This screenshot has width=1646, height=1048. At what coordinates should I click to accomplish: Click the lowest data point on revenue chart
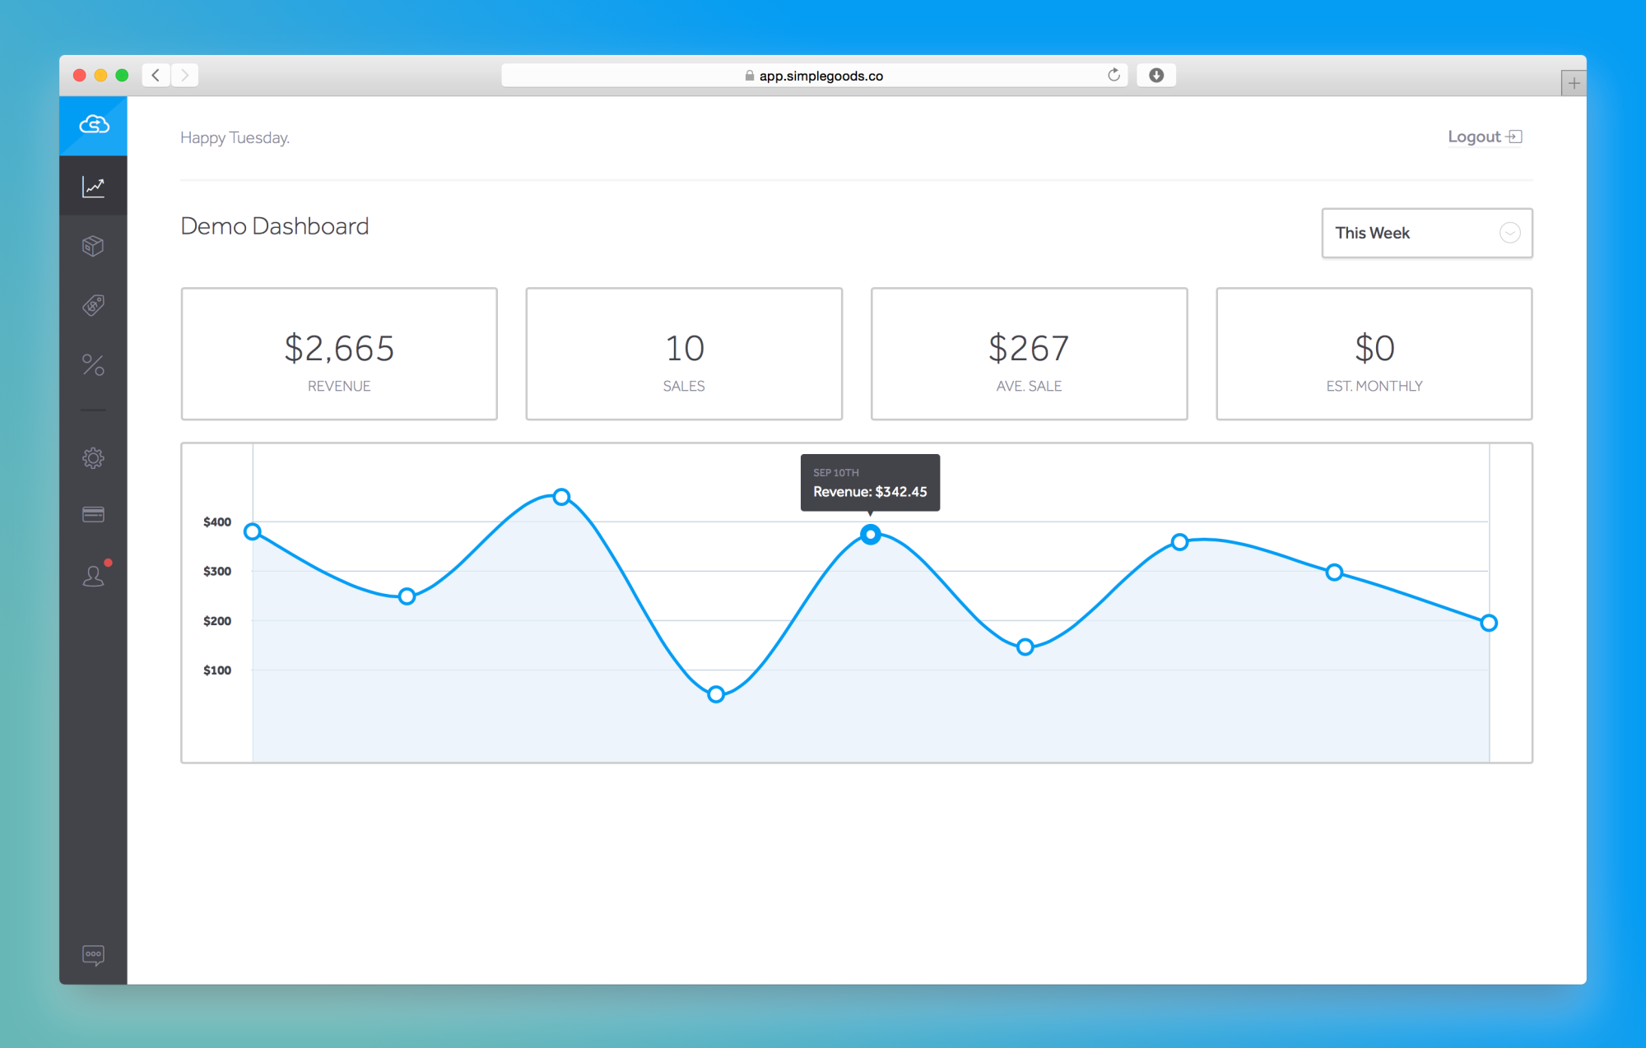click(716, 694)
